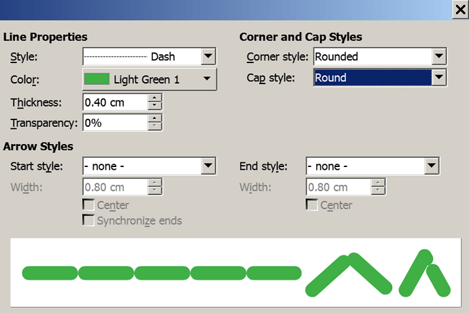Close the line dialog with X

pyautogui.click(x=460, y=10)
